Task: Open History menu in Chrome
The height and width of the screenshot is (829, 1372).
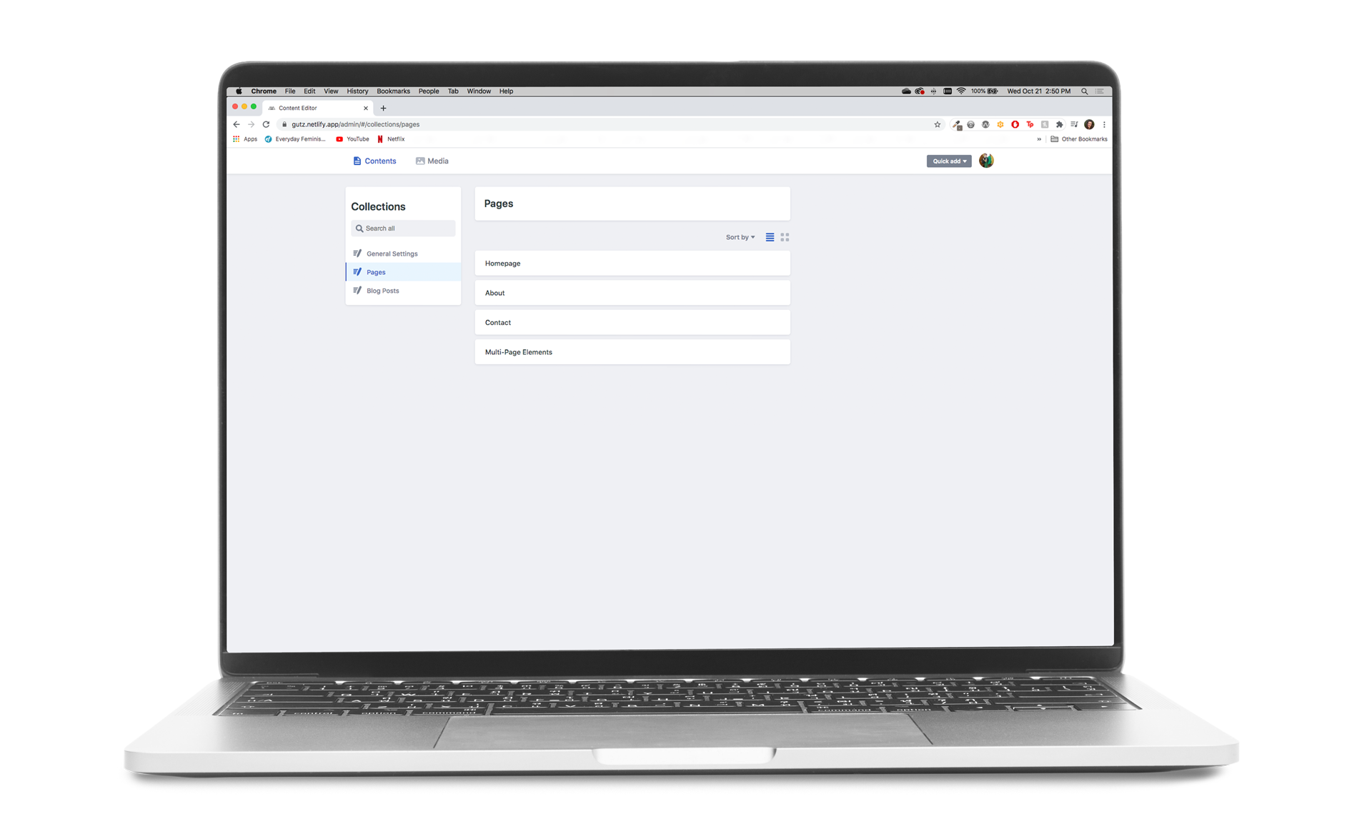Action: (358, 90)
